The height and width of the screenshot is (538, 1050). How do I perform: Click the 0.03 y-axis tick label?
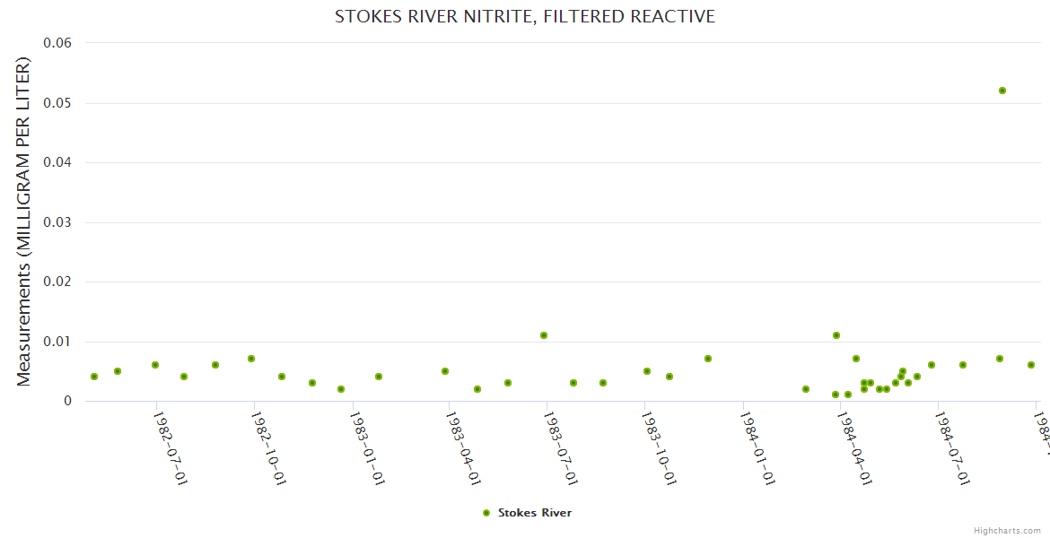(x=59, y=222)
